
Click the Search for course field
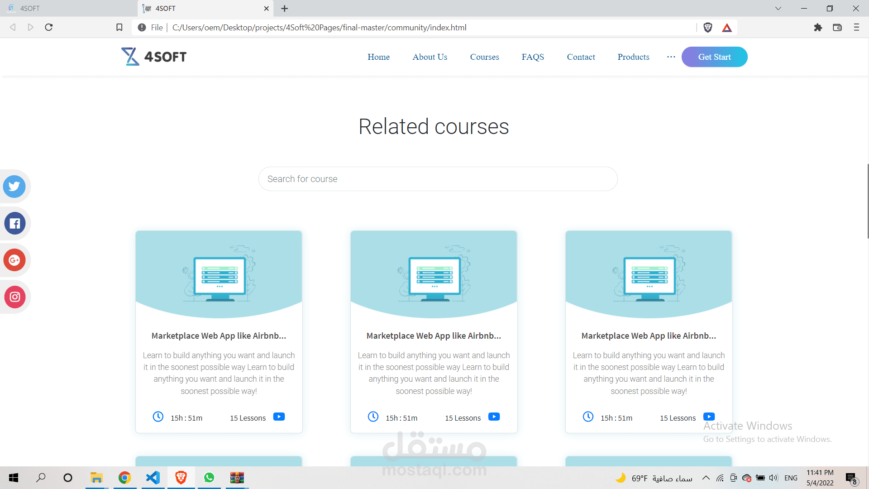point(438,179)
